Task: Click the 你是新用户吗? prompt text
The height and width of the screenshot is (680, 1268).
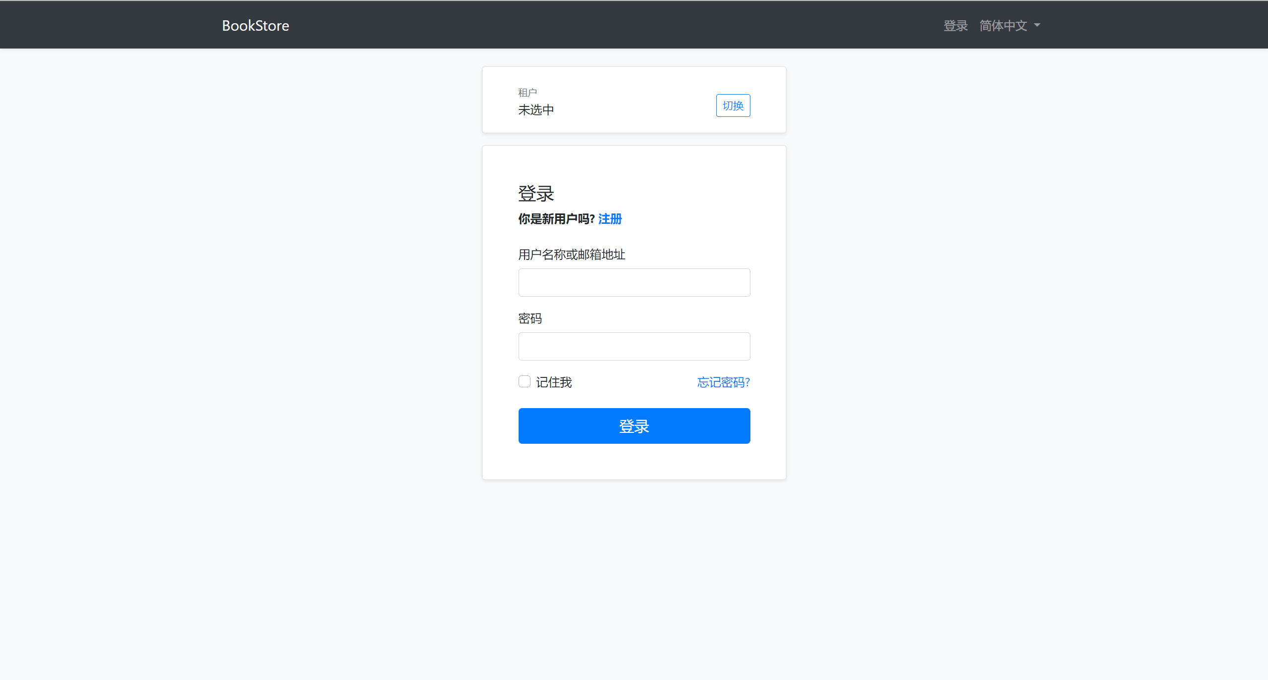Action: [556, 219]
